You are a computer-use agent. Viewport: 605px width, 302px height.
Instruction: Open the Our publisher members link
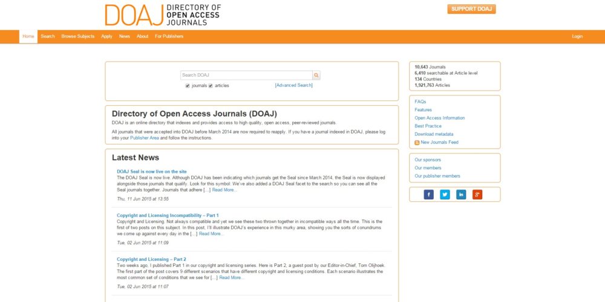pos(437,176)
